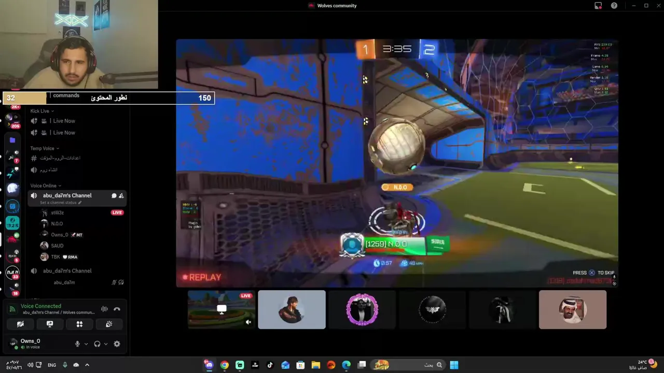Open the server with the 7 badge

click(12, 156)
